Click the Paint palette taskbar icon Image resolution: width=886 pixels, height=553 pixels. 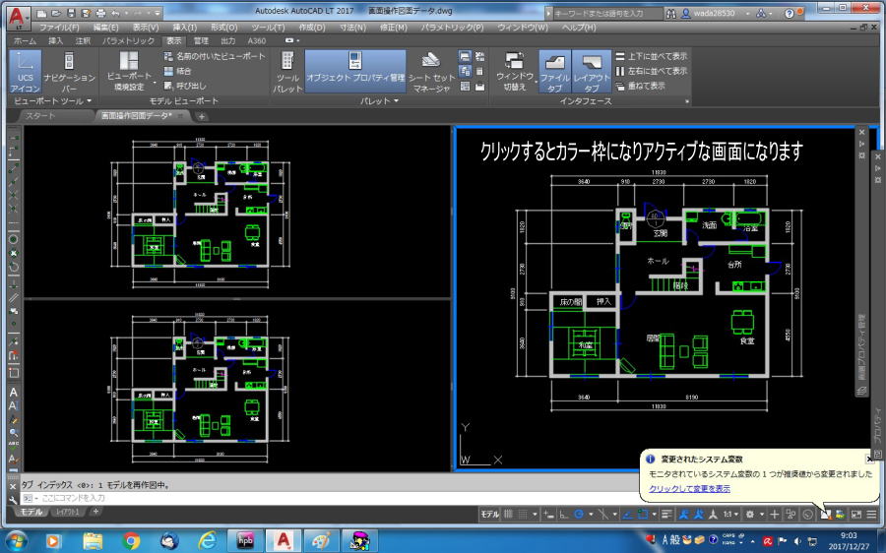[x=320, y=541]
